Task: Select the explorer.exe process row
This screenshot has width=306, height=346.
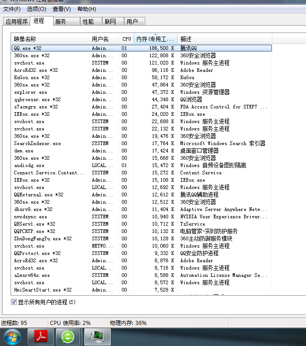Action: [142, 92]
